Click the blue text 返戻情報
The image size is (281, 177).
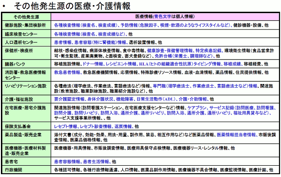tap(123, 126)
